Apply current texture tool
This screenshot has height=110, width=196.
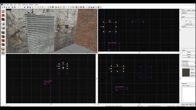3,36
